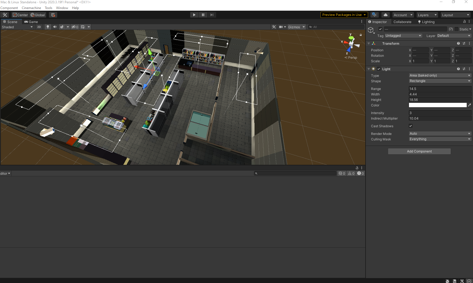Click the cloud services icon in the toolbar
This screenshot has width=473, height=283.
click(385, 15)
